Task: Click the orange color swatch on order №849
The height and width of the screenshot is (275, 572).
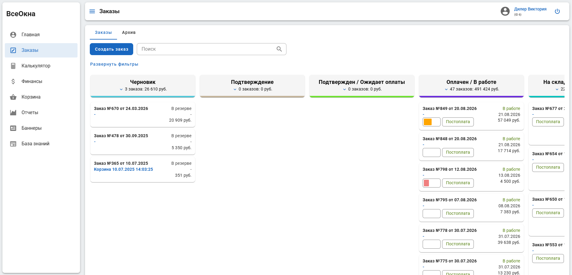Action: pyautogui.click(x=428, y=122)
